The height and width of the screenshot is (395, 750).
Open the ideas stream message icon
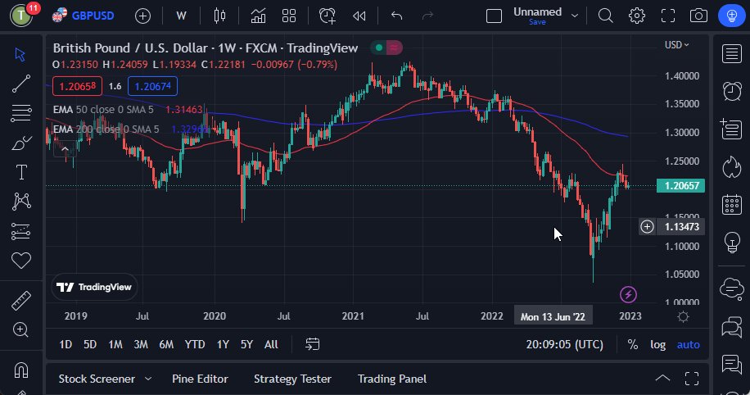tap(731, 365)
